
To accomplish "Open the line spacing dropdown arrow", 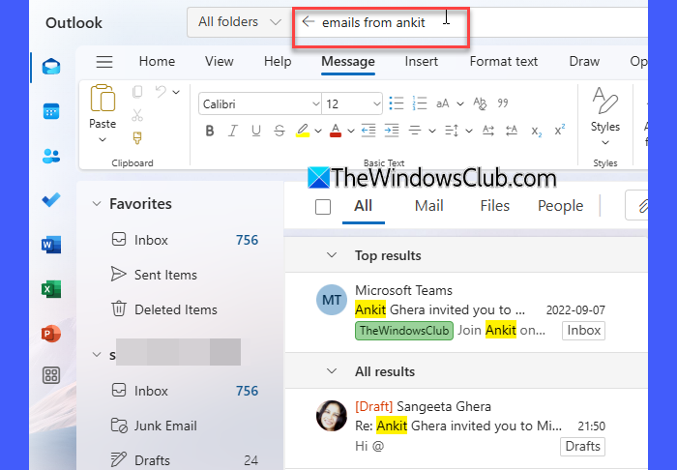I will pos(469,131).
